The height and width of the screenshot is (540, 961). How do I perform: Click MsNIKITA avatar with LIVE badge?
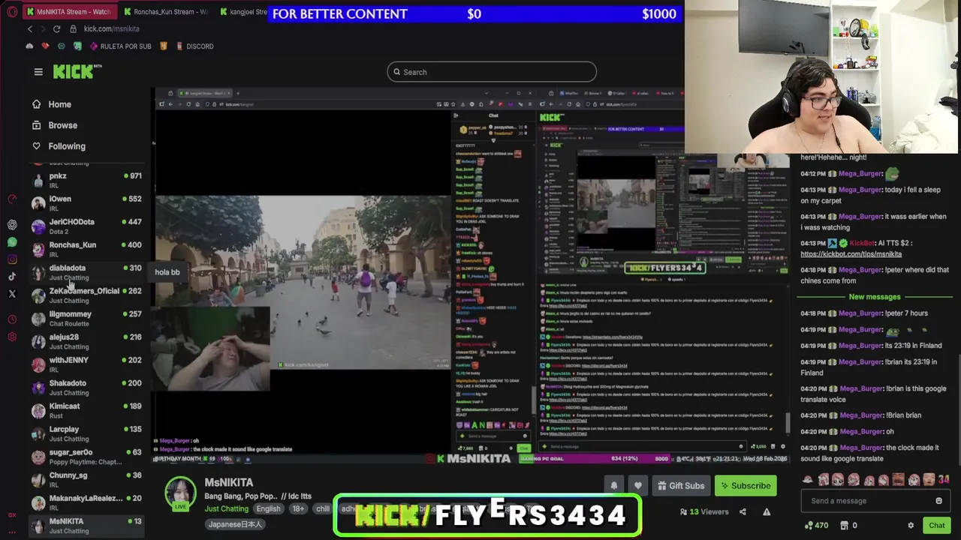(x=180, y=493)
